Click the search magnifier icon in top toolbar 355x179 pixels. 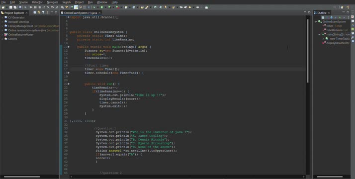point(335,7)
